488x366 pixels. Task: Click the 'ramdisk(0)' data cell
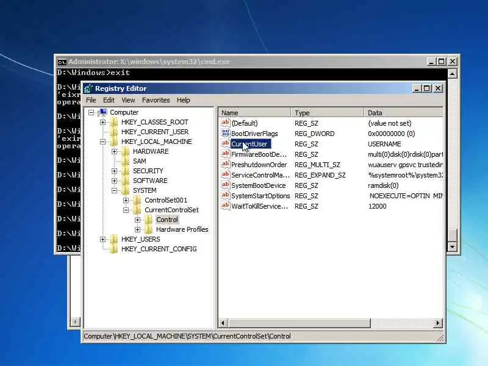point(383,185)
